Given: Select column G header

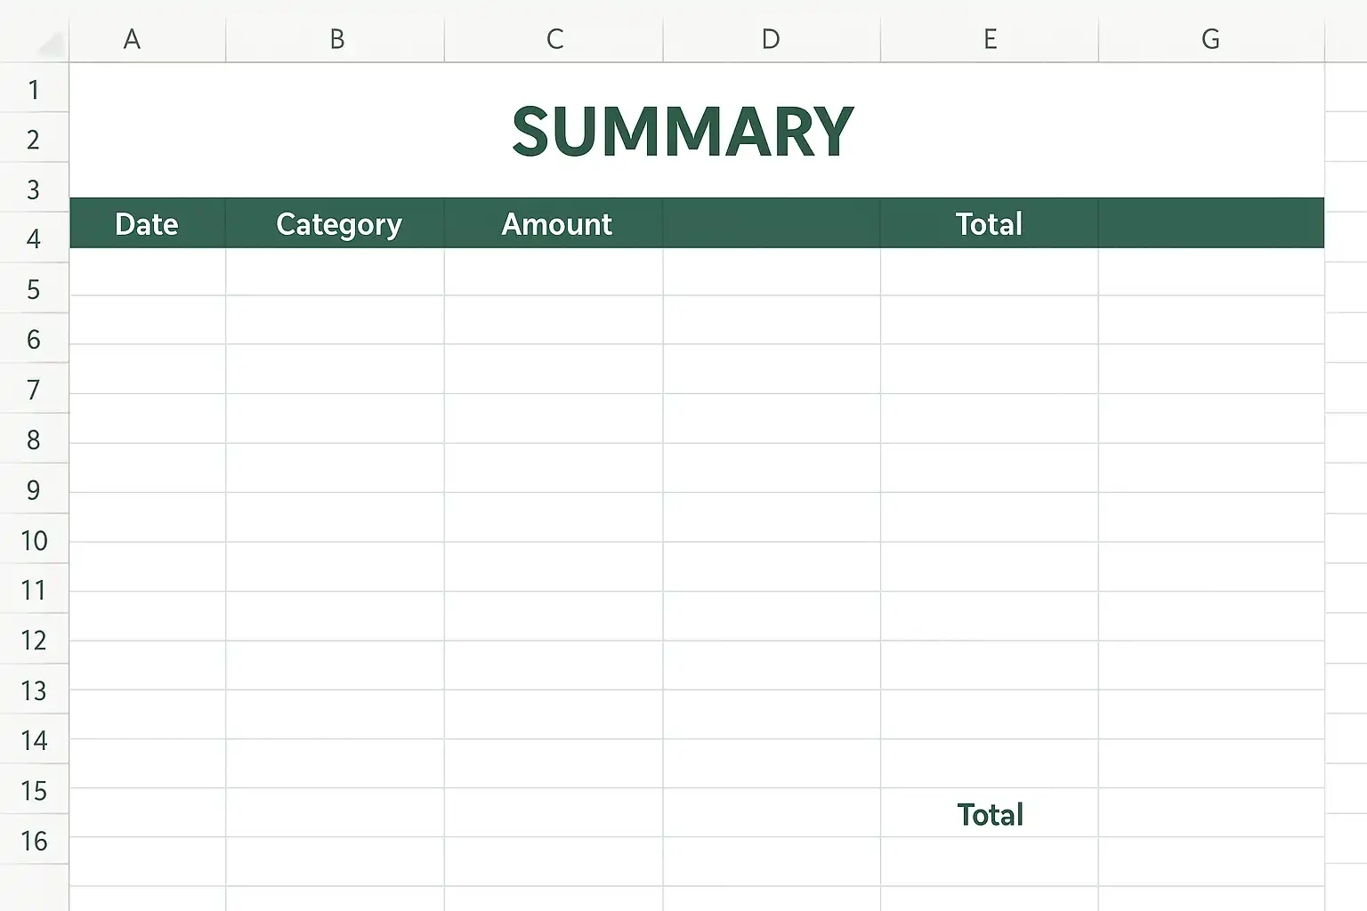Looking at the screenshot, I should (1211, 39).
